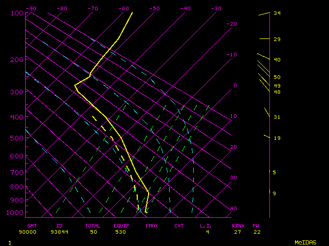Click the station ID value 93844
The height and width of the screenshot is (246, 329).
click(60, 232)
